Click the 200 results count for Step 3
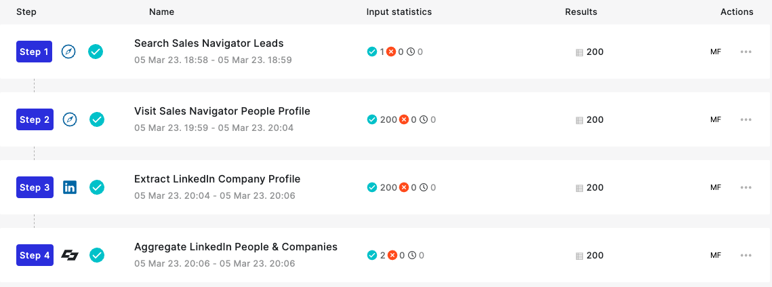This screenshot has height=287, width=772. coord(595,187)
